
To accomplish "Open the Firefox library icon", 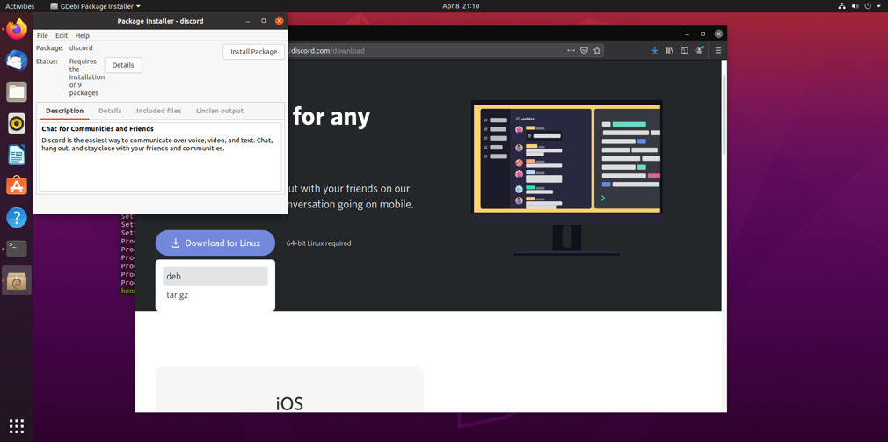I will [x=669, y=51].
